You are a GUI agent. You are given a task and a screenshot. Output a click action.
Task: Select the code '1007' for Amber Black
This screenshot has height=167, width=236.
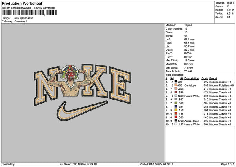tap(205, 121)
